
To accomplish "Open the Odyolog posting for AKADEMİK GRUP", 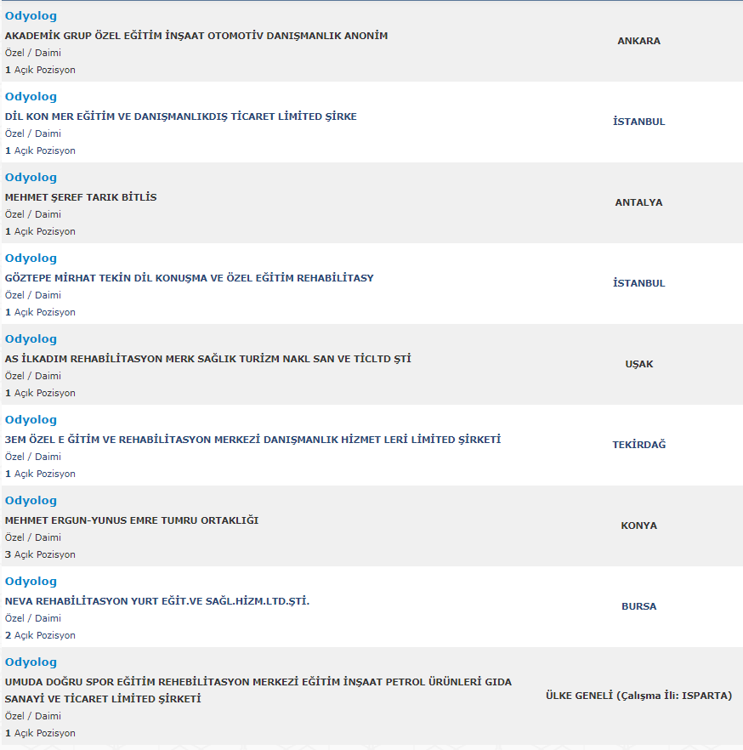I will 31,16.
